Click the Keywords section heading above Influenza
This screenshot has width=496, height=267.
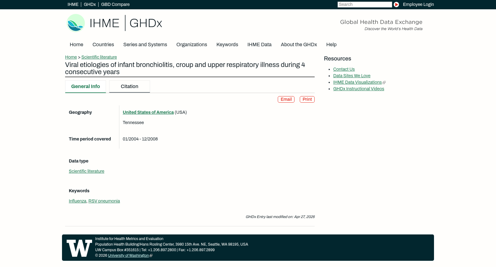[79, 191]
